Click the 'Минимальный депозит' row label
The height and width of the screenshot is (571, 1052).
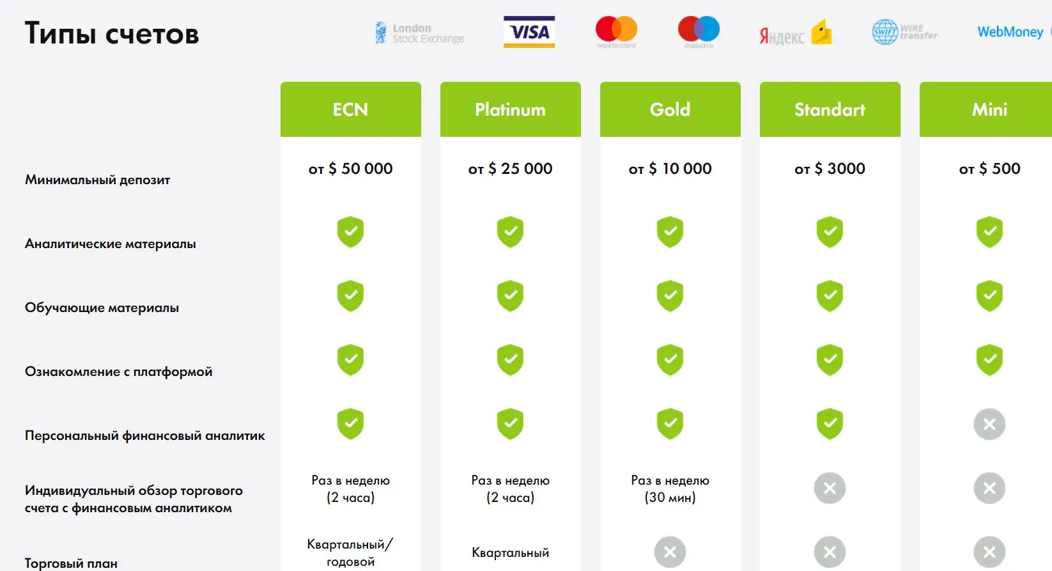(98, 180)
